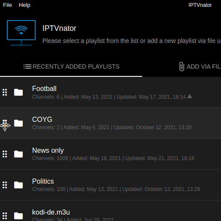Open the COYG playlist
221x221 pixels.
110,123
